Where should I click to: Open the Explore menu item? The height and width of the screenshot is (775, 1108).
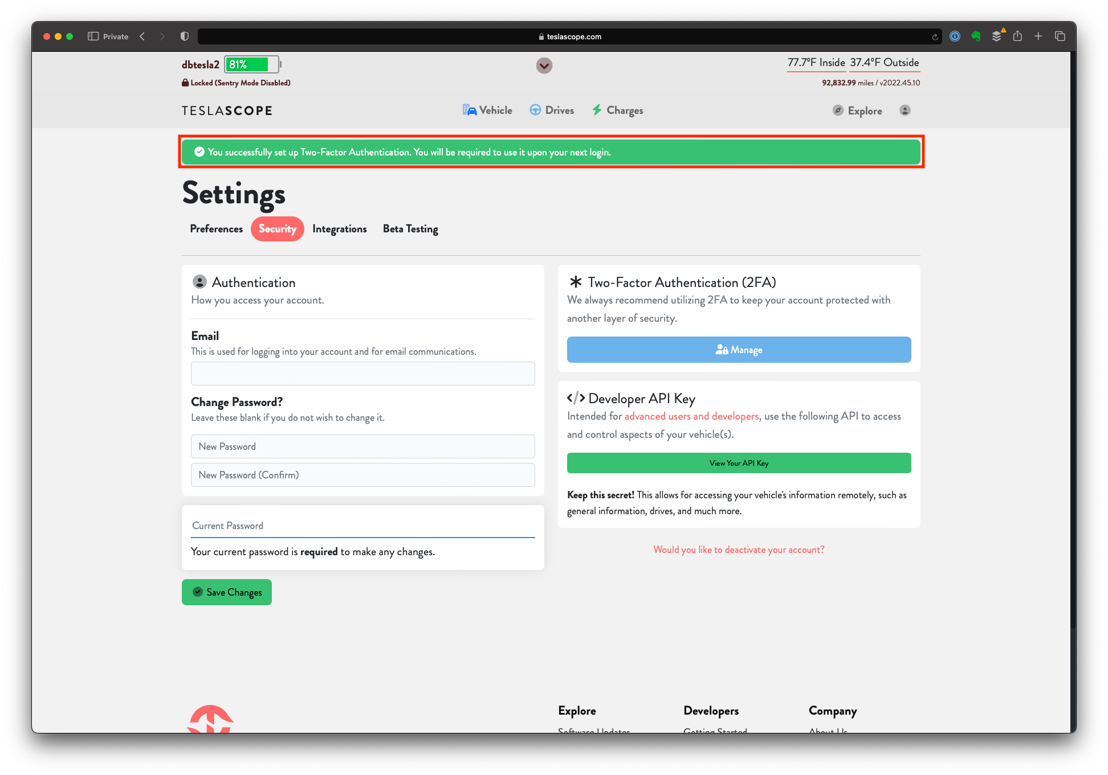pyautogui.click(x=857, y=110)
